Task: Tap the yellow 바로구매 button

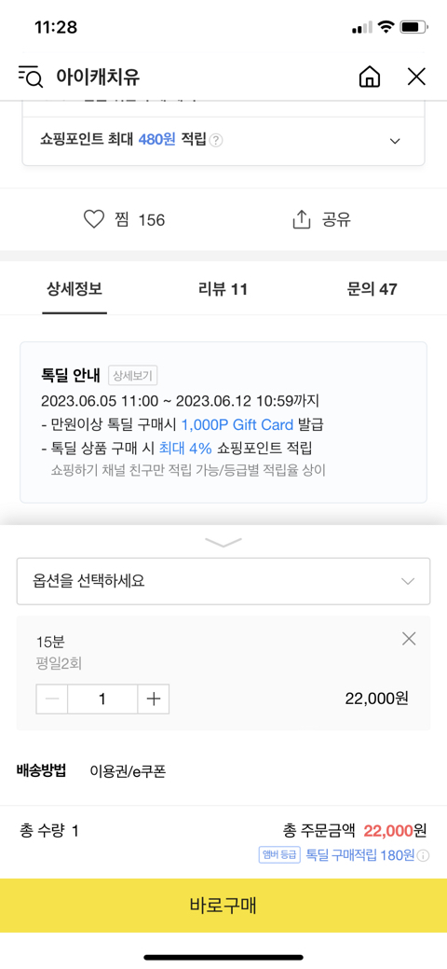Action: tap(223, 906)
